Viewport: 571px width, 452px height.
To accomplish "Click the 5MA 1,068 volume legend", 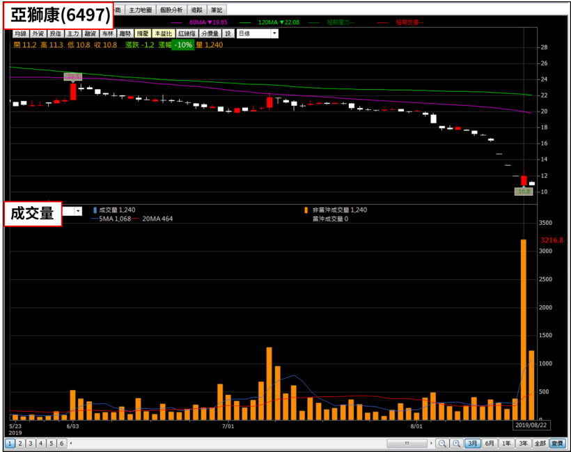I will pos(115,219).
